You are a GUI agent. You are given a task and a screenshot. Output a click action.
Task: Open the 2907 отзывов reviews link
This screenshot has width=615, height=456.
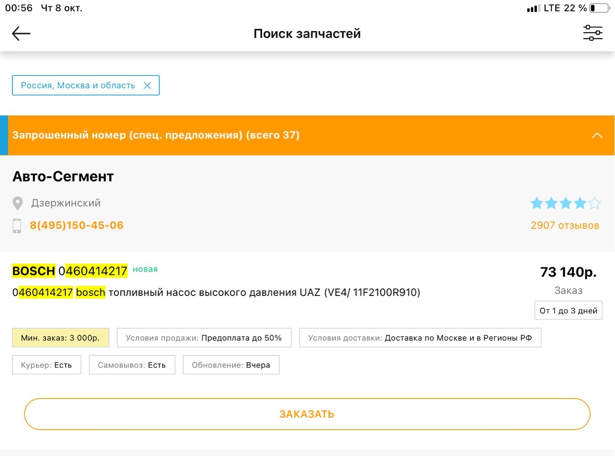point(565,225)
